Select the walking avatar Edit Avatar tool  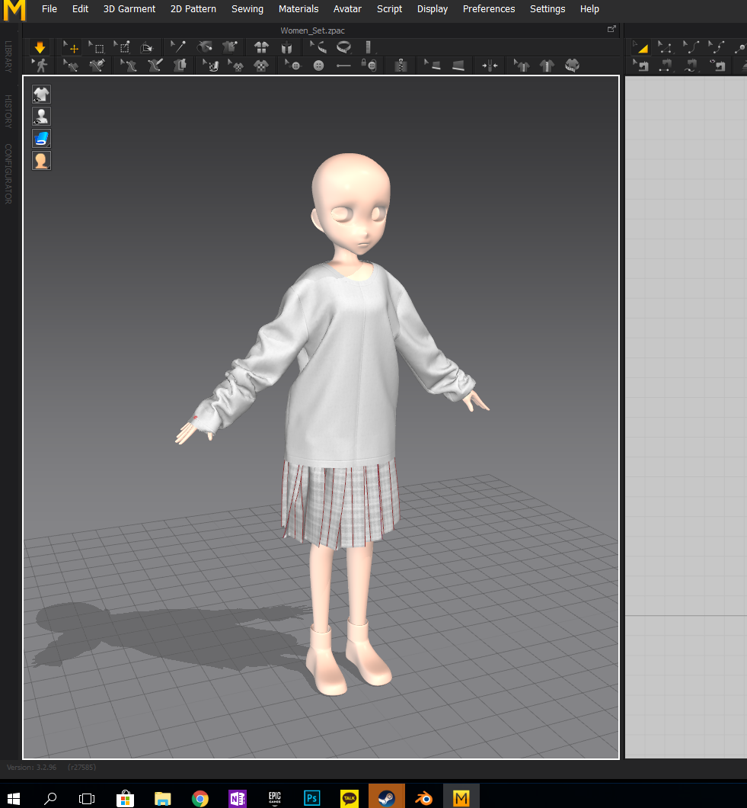(40, 66)
